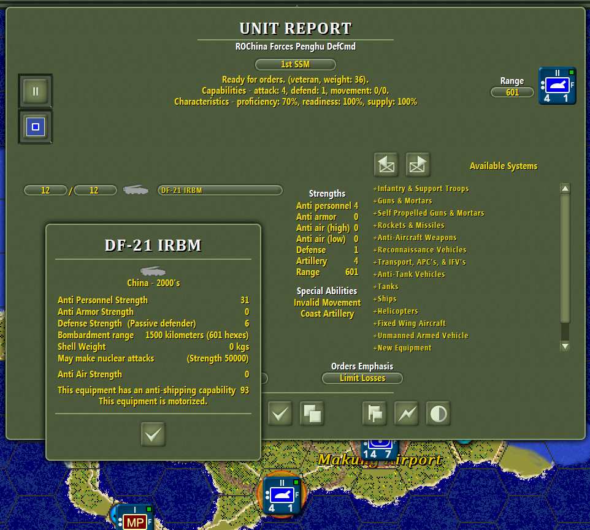The image size is (590, 530).
Task: Click the Available Systems heading
Action: point(504,166)
